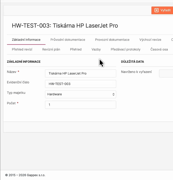
Task: Go to the Výchozí revize tab
Action: point(150,39)
